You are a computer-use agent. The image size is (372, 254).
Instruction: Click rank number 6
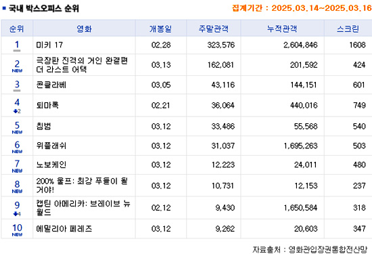[x=17, y=145]
